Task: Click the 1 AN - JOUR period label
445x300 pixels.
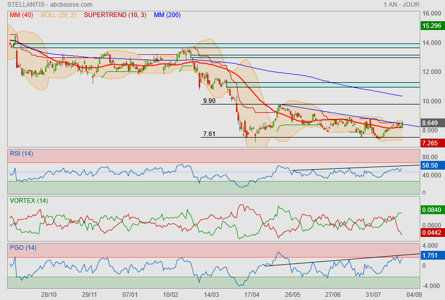Action: (x=401, y=4)
